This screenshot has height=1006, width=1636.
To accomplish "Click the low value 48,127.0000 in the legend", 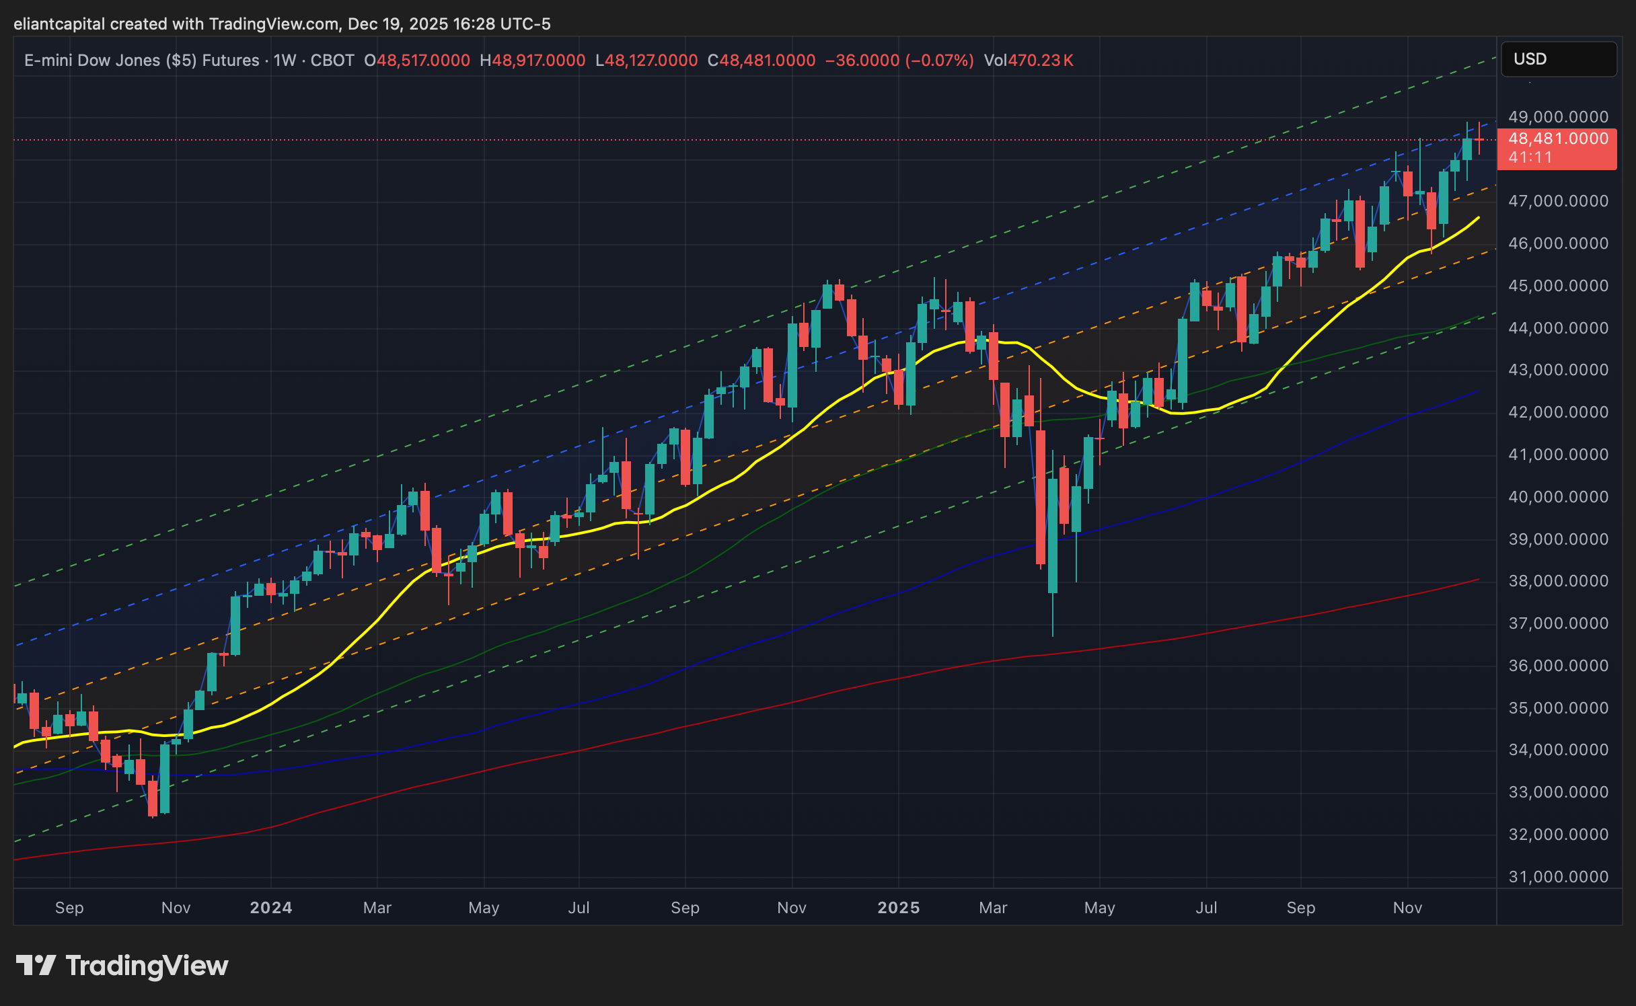I will coord(650,61).
